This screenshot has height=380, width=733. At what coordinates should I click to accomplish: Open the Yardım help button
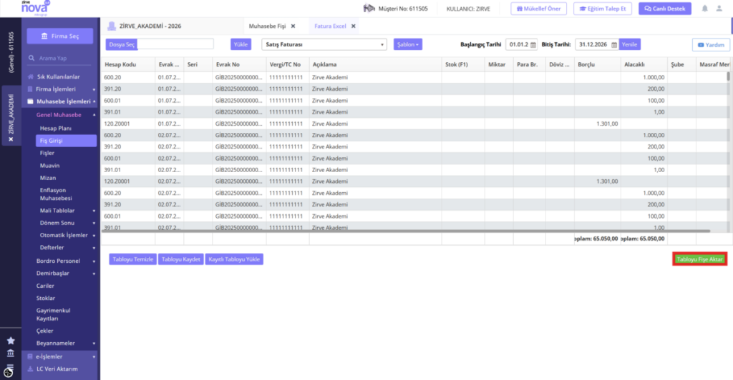click(x=711, y=45)
